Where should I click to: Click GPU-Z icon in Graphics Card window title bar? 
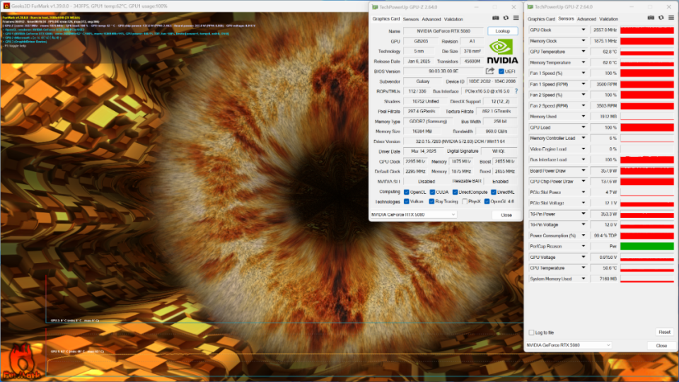pos(375,7)
